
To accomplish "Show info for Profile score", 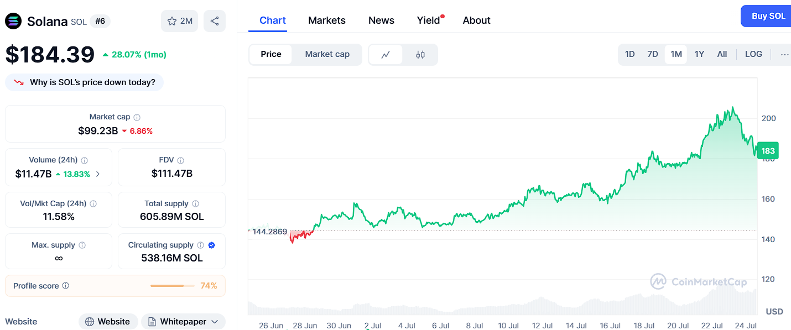I will [65, 286].
